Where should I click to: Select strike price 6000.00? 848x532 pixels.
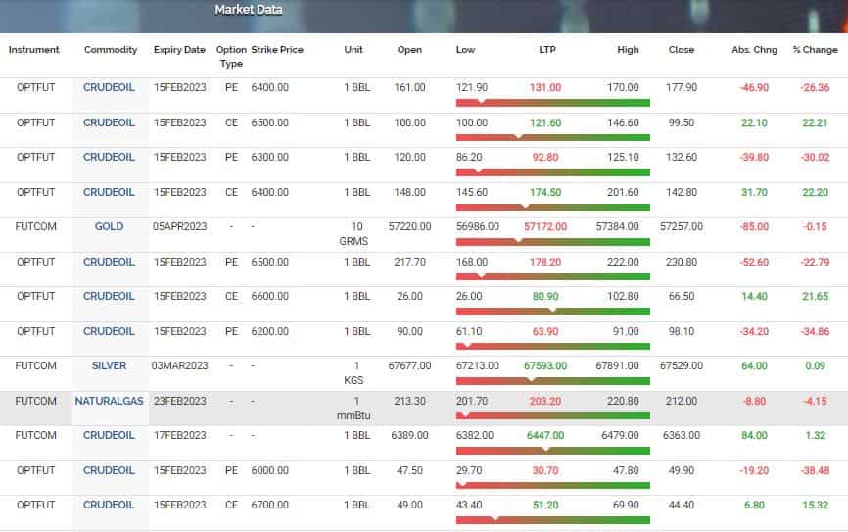[269, 470]
